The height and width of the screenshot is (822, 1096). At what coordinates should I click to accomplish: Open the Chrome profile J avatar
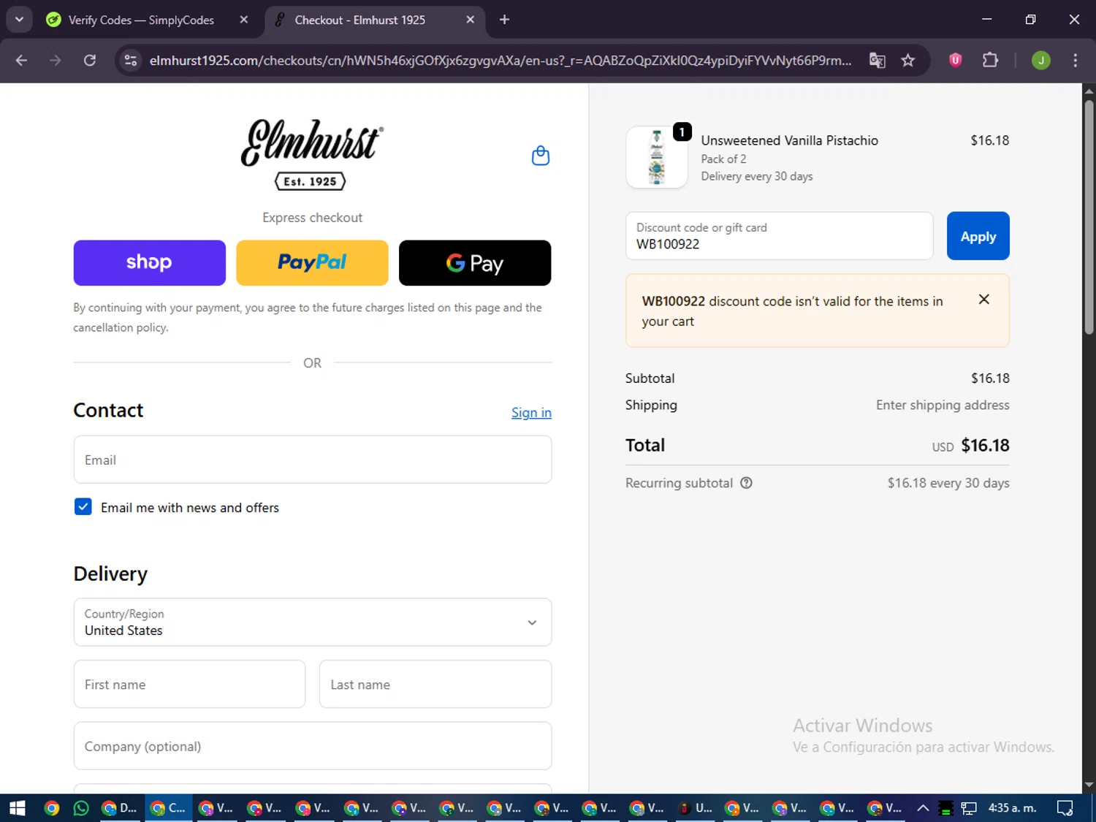point(1041,61)
